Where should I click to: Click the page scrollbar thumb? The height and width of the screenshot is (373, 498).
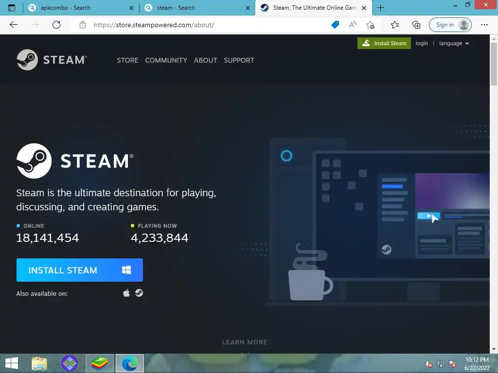click(x=494, y=64)
